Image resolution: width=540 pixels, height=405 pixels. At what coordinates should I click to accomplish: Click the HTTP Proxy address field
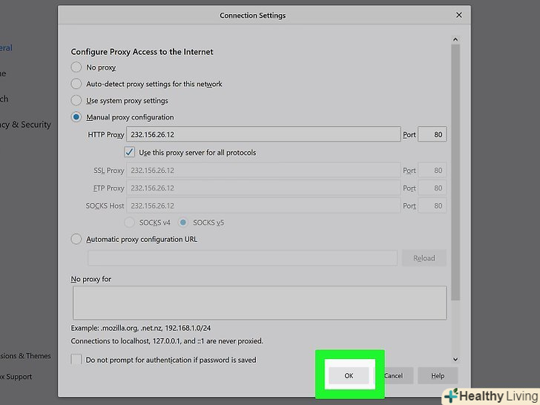coord(263,134)
